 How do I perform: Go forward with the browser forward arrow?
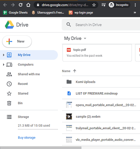(13, 5)
